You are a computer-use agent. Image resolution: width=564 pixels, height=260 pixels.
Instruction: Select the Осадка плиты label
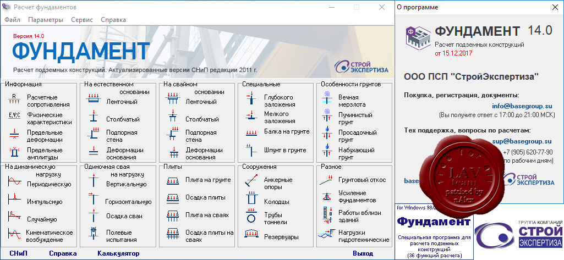pyautogui.click(x=205, y=197)
